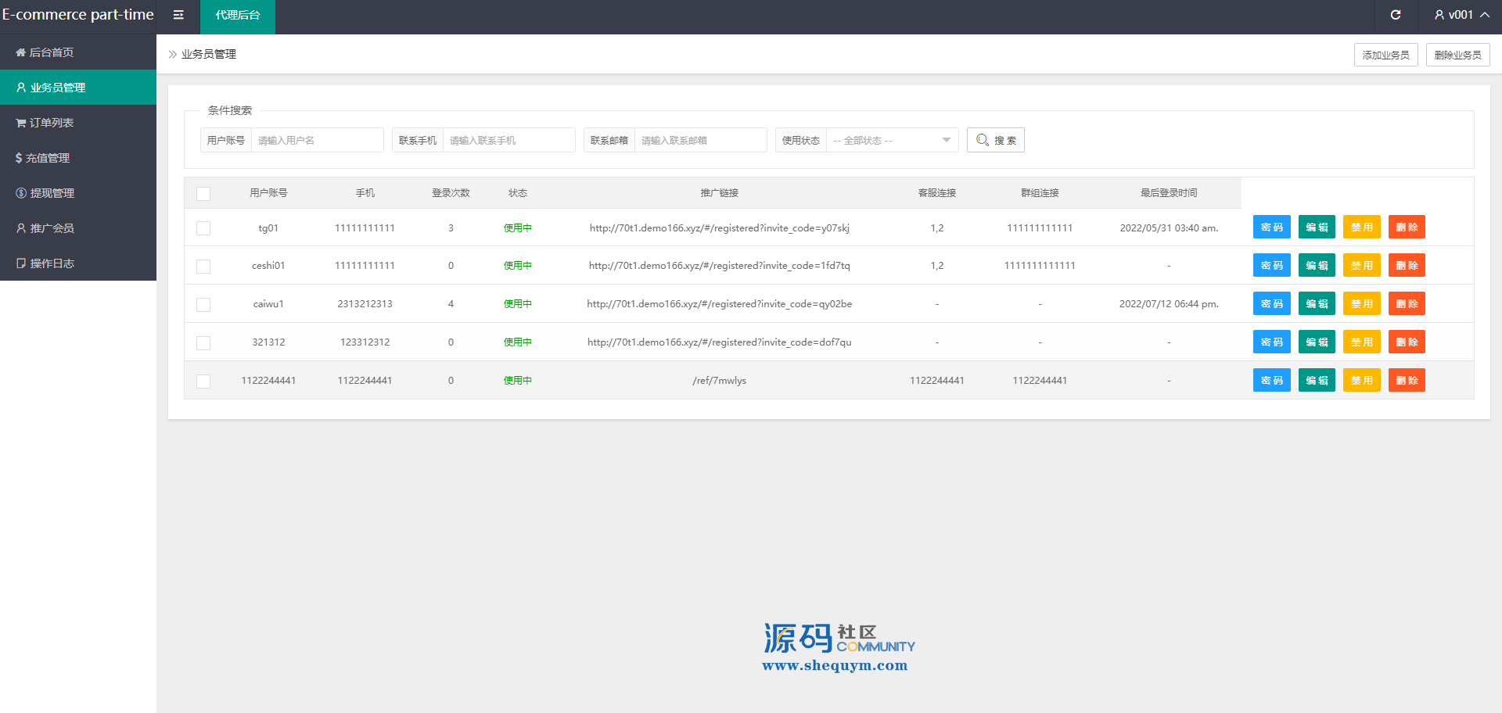The height and width of the screenshot is (713, 1502).
Task: Click 编辑 button for 321312 row
Action: (x=1317, y=342)
